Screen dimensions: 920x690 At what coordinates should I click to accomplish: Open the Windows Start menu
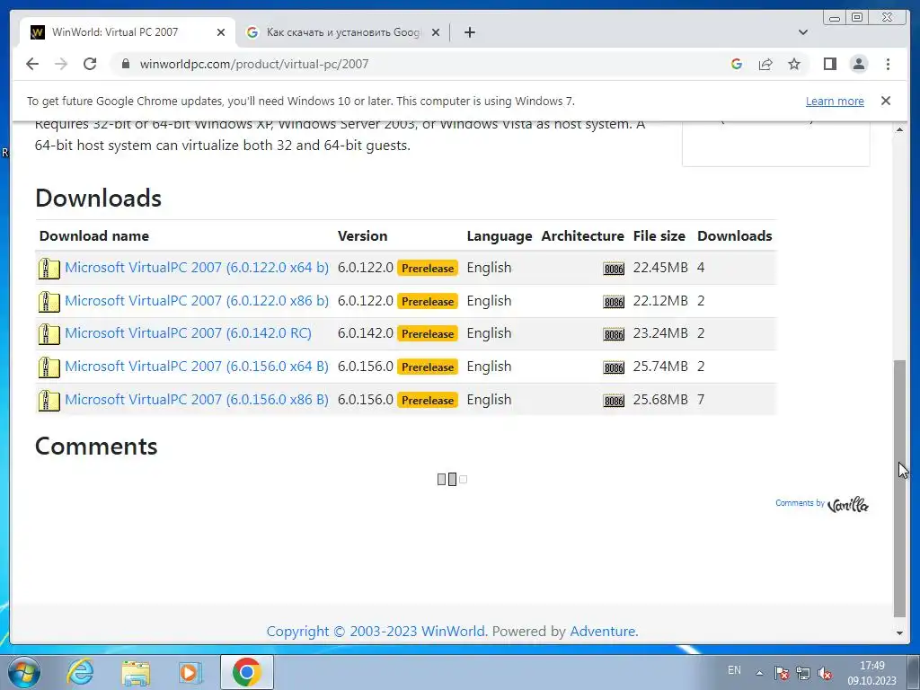(x=23, y=672)
